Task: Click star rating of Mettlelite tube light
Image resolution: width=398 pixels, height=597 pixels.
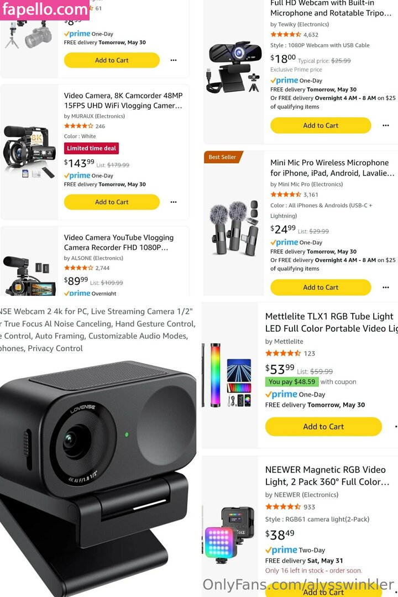Action: pos(283,353)
